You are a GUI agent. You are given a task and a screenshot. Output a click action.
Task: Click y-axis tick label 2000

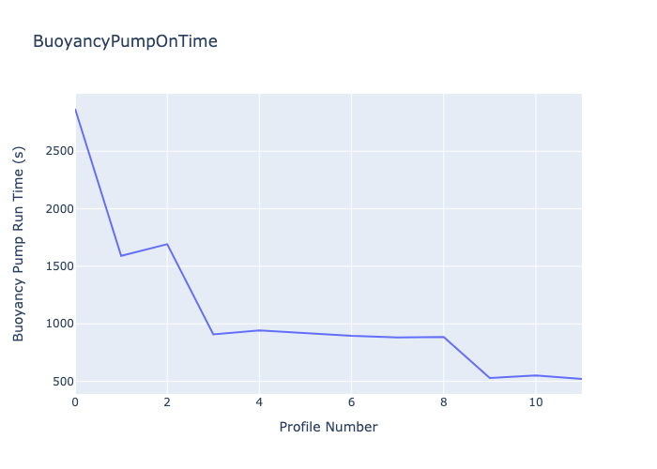60,209
